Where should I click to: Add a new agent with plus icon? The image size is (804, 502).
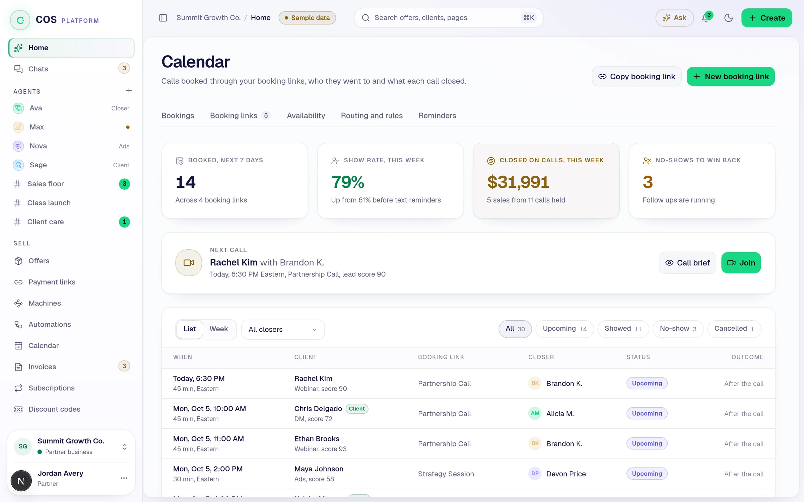[129, 90]
